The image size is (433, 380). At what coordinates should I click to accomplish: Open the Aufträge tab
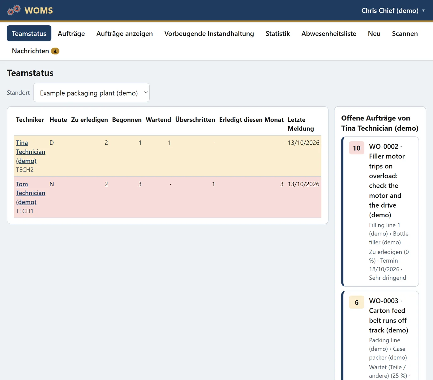(x=71, y=33)
